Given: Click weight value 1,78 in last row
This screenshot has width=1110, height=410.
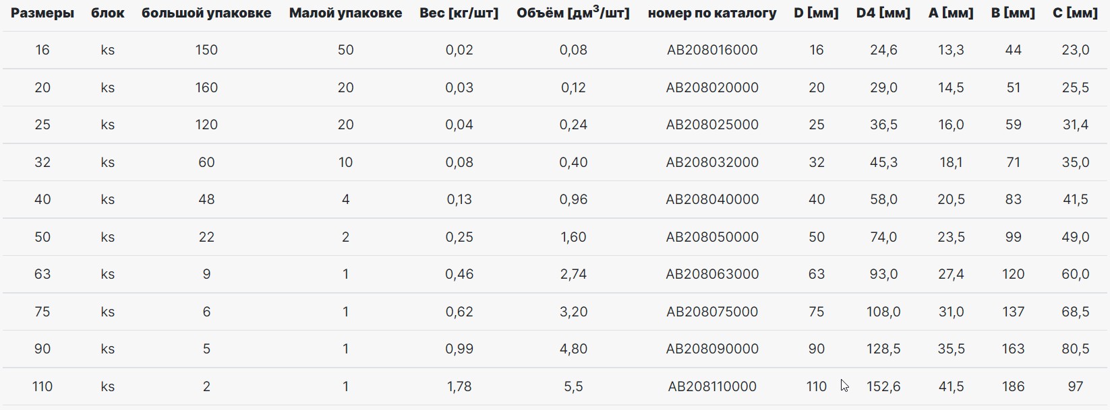Looking at the screenshot, I should point(459,386).
